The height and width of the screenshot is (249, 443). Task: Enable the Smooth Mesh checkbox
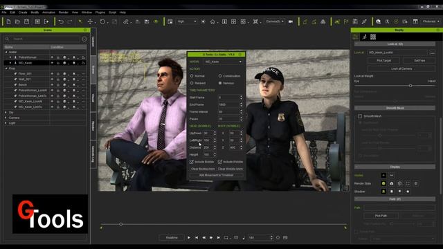(360, 116)
